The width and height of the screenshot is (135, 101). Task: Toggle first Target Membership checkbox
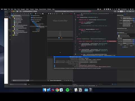coord(118,34)
